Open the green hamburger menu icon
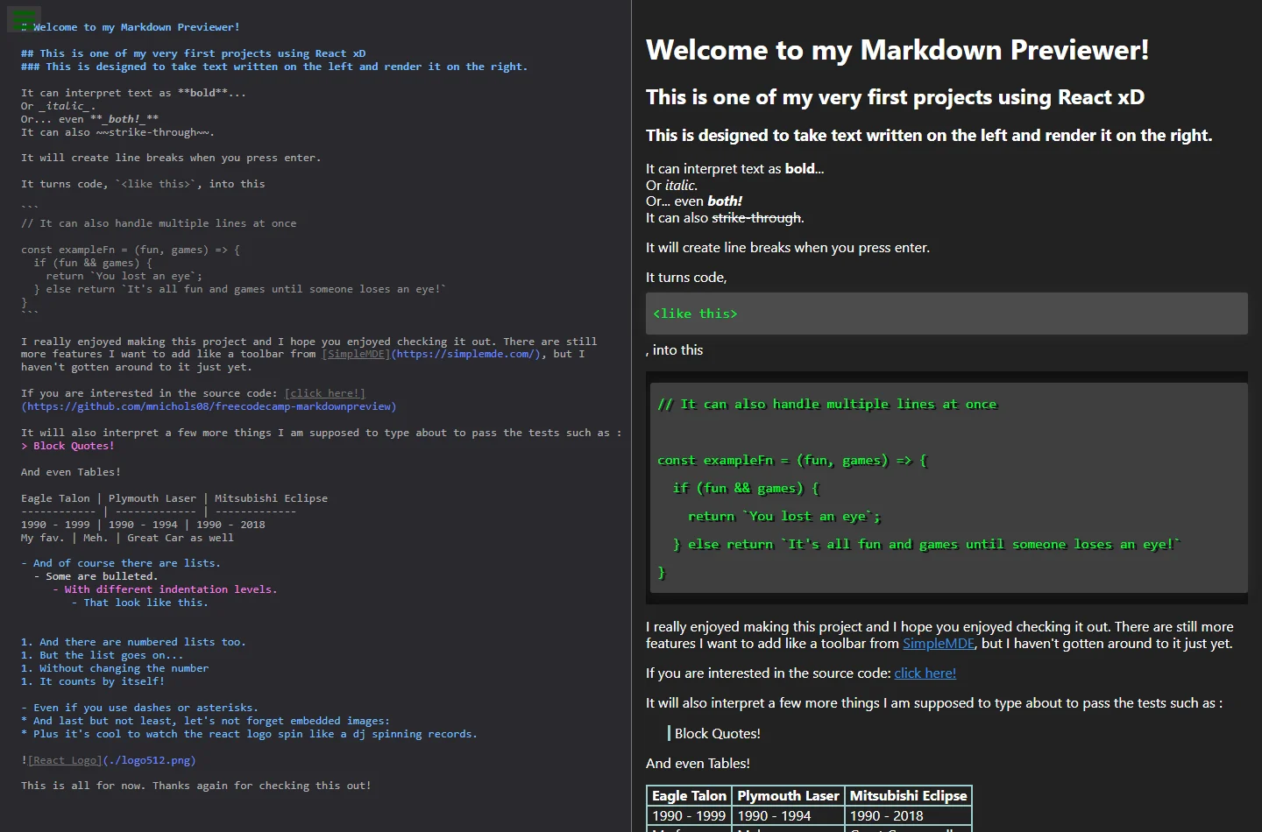This screenshot has height=832, width=1262. click(24, 18)
